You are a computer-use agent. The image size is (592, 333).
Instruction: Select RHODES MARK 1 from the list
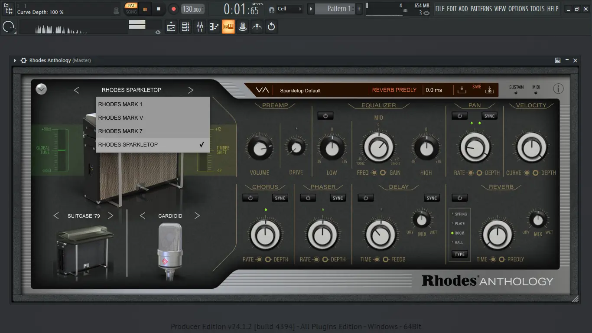[153, 104]
